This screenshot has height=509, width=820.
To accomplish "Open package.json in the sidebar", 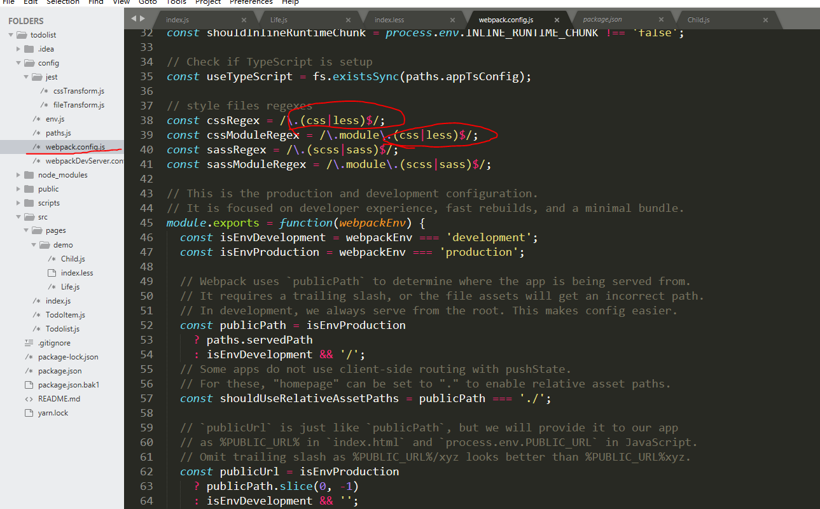I will click(x=60, y=371).
